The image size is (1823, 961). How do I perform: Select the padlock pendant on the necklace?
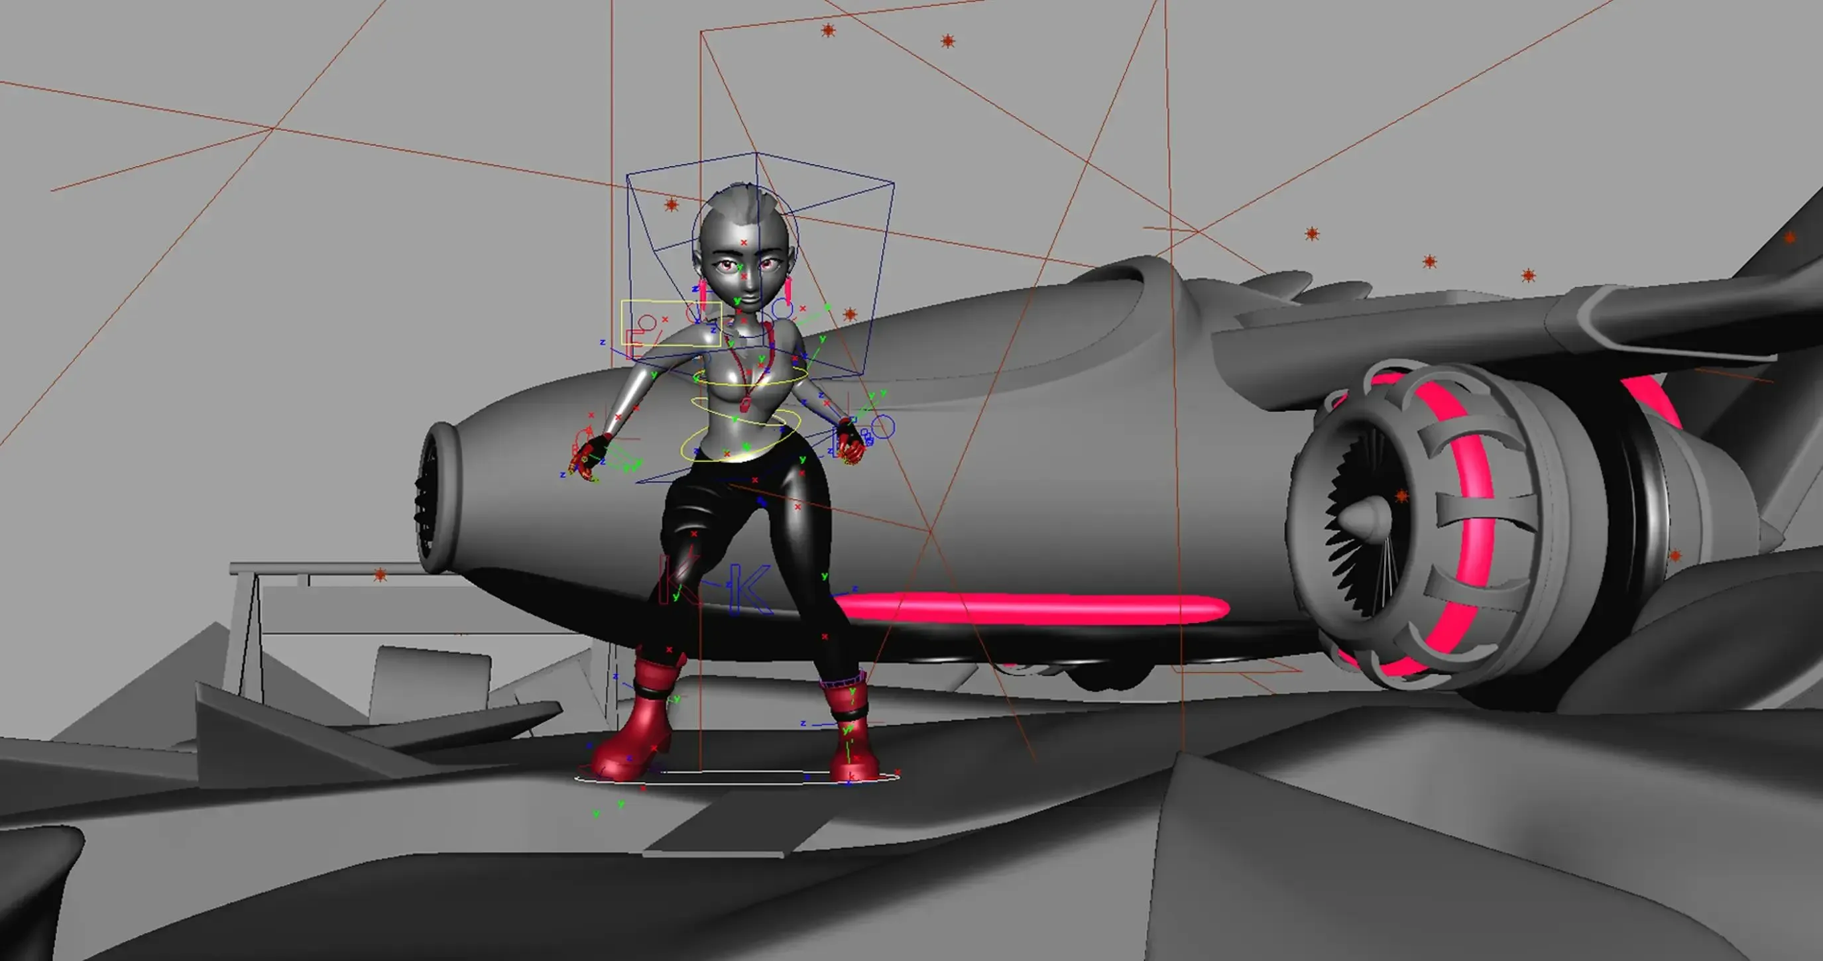[x=745, y=404]
